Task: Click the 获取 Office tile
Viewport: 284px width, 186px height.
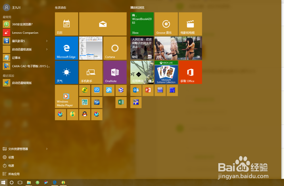Action: (190, 72)
